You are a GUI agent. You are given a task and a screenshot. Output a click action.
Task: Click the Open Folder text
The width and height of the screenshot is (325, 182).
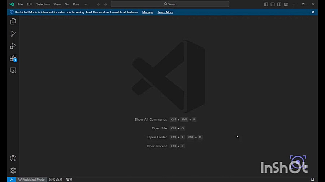(157, 137)
